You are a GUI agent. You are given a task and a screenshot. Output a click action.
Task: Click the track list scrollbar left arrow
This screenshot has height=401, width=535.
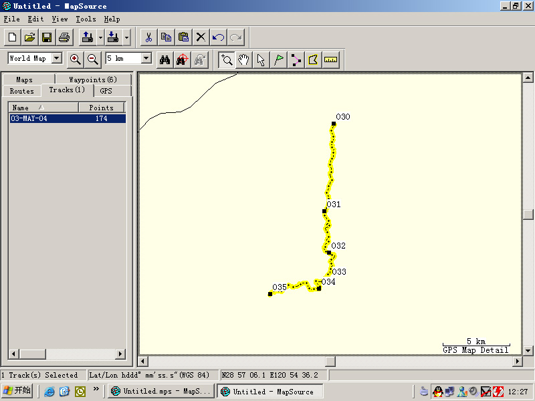point(13,354)
